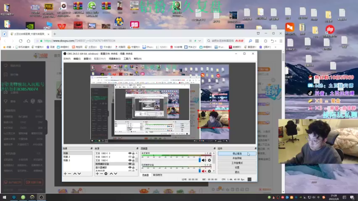
Task: Open 编辑(E) menu in OBS
Action: [x=77, y=59]
